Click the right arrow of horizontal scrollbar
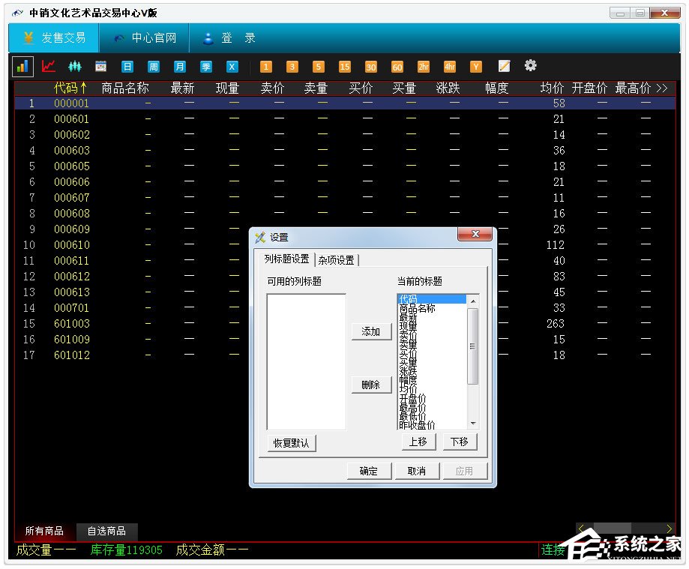Image resolution: width=689 pixels, height=569 pixels. 670,528
